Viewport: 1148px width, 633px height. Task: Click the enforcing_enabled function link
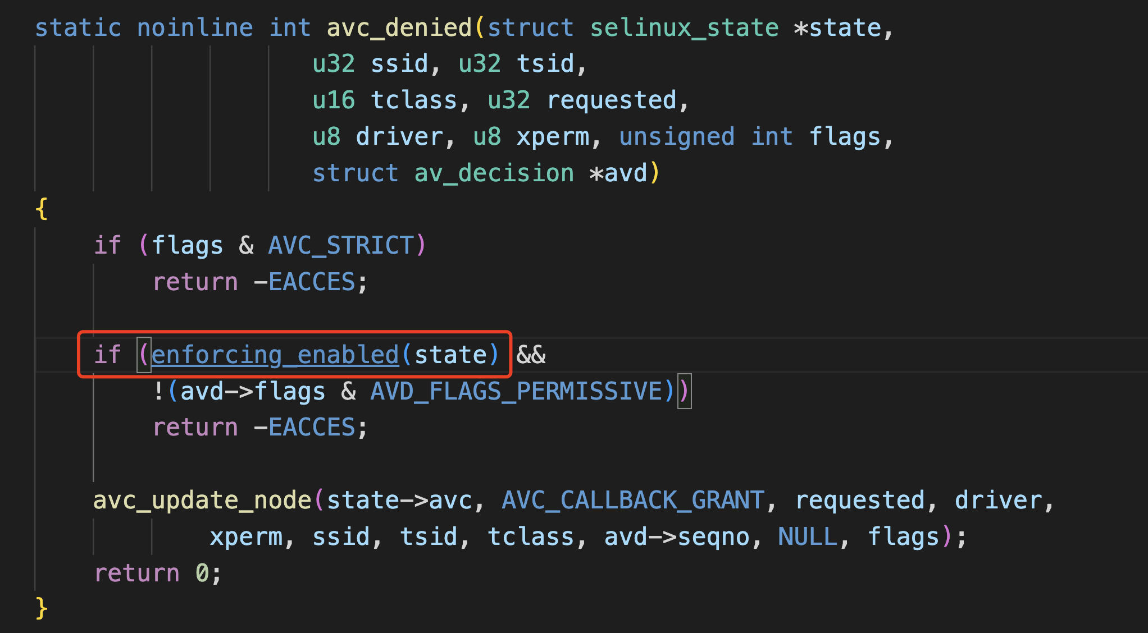point(275,355)
